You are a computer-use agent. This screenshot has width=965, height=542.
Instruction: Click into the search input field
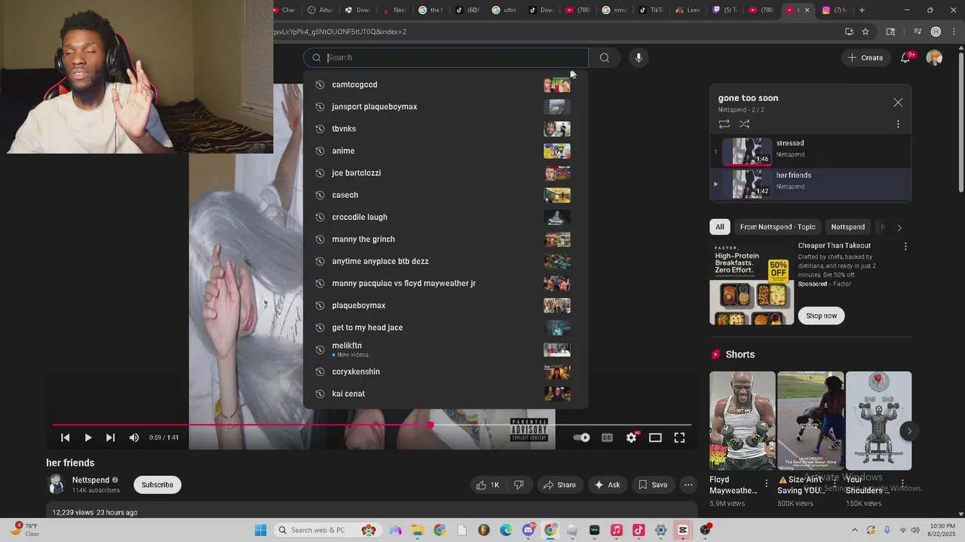[446, 57]
